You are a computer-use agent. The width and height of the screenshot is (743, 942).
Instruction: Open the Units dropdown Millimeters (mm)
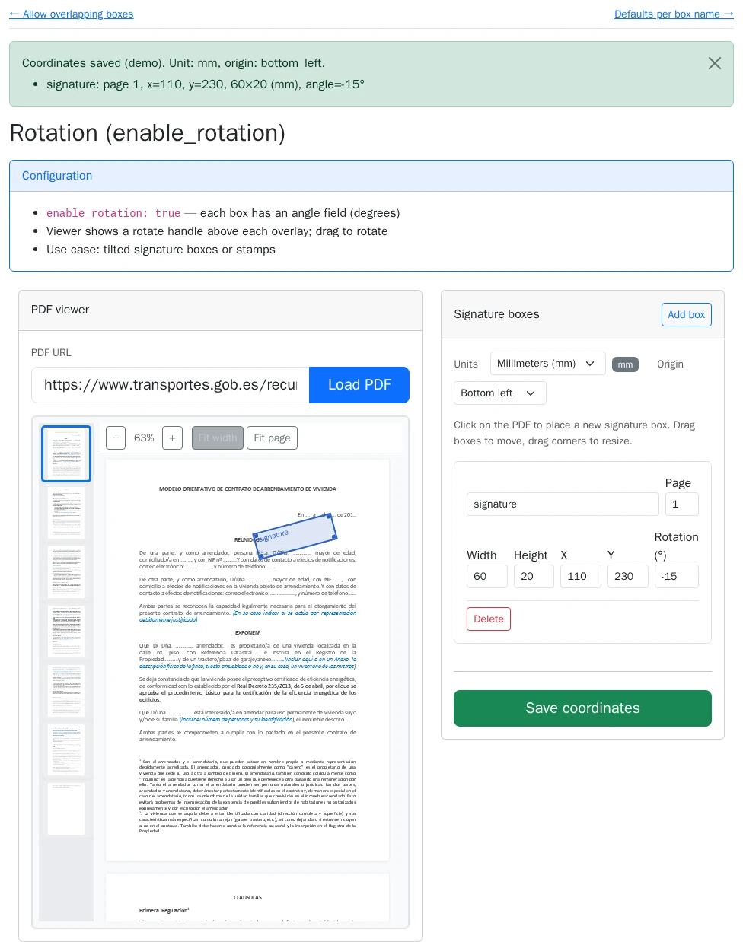coord(548,364)
